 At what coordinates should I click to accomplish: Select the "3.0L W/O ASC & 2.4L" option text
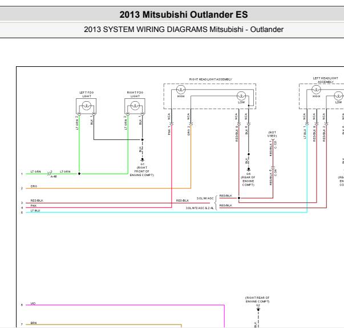tap(200, 208)
